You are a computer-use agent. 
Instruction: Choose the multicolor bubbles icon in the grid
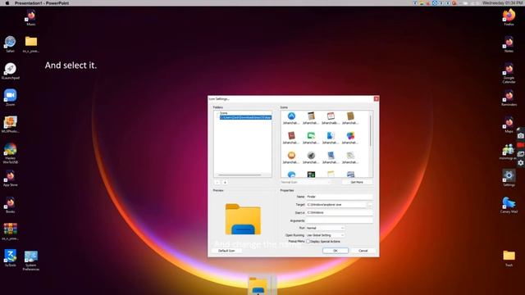click(350, 136)
